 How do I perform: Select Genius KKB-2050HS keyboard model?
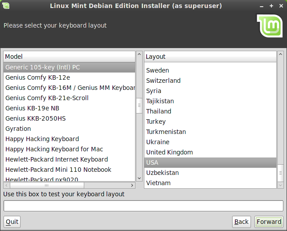(35, 118)
